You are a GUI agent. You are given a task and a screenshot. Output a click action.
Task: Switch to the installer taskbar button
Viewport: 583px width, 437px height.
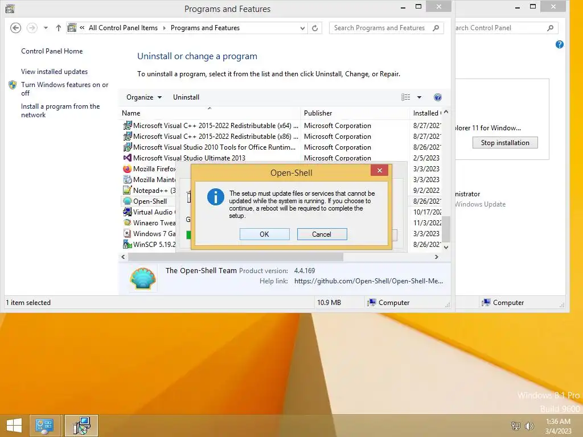pos(81,426)
